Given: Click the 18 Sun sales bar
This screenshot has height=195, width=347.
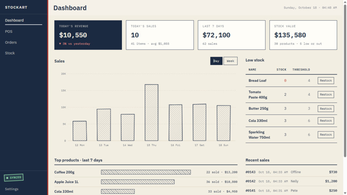Looking at the screenshot, I should coord(223,123).
